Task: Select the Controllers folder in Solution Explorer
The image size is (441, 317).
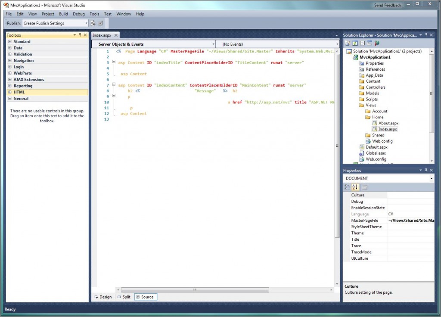Action: pyautogui.click(x=376, y=87)
